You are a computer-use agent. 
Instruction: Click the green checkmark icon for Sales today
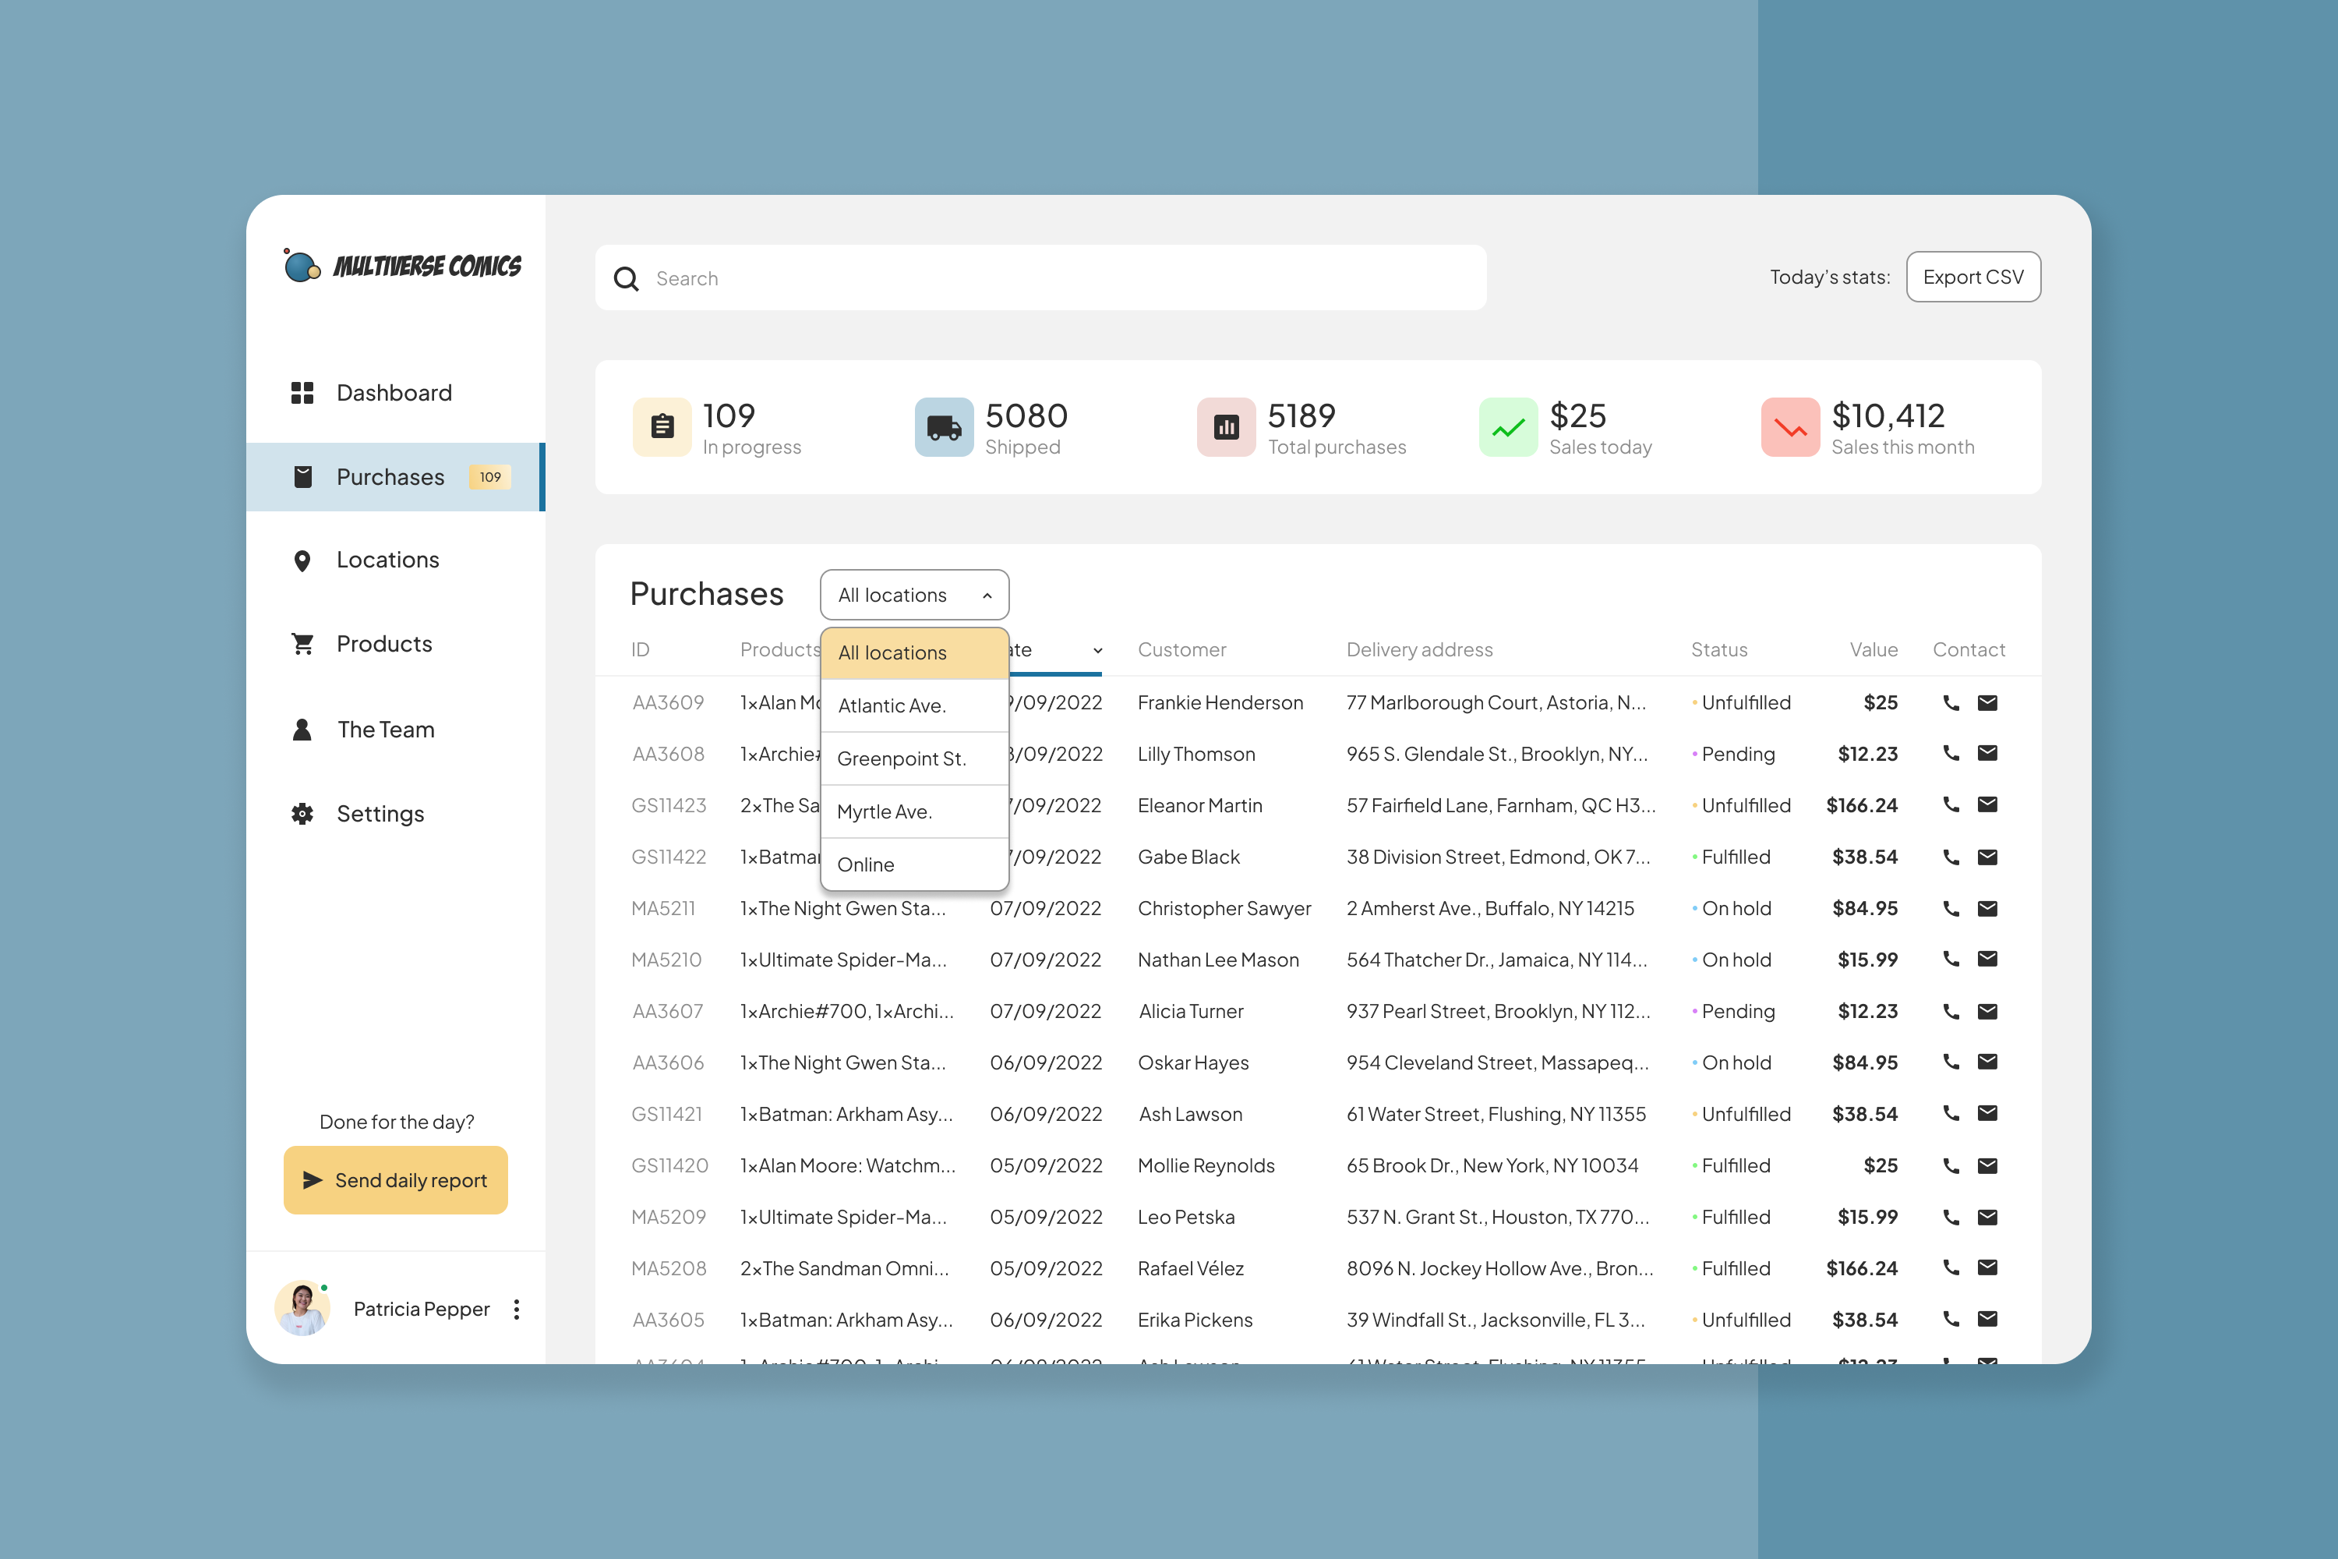click(x=1507, y=426)
